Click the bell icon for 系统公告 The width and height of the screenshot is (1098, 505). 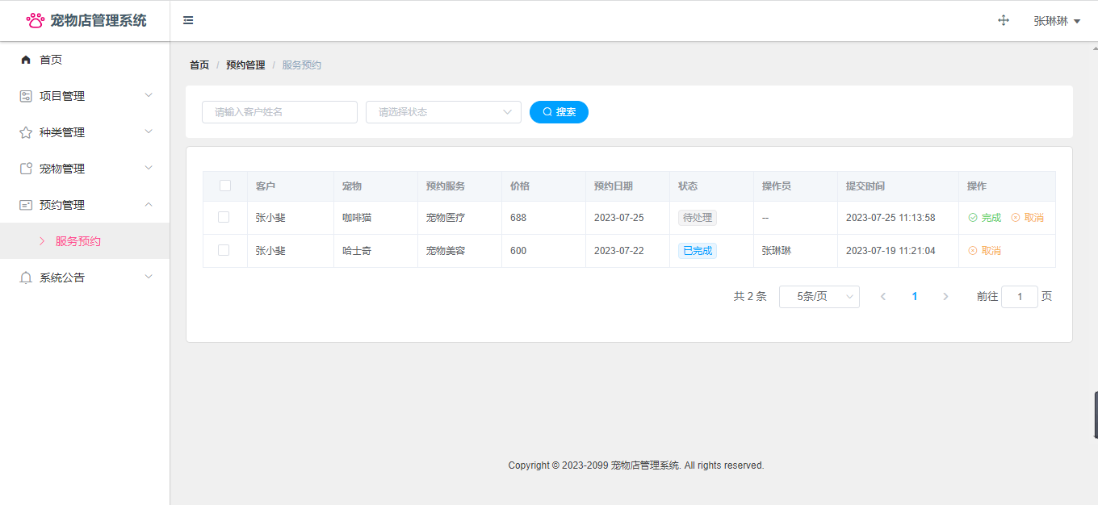[26, 278]
